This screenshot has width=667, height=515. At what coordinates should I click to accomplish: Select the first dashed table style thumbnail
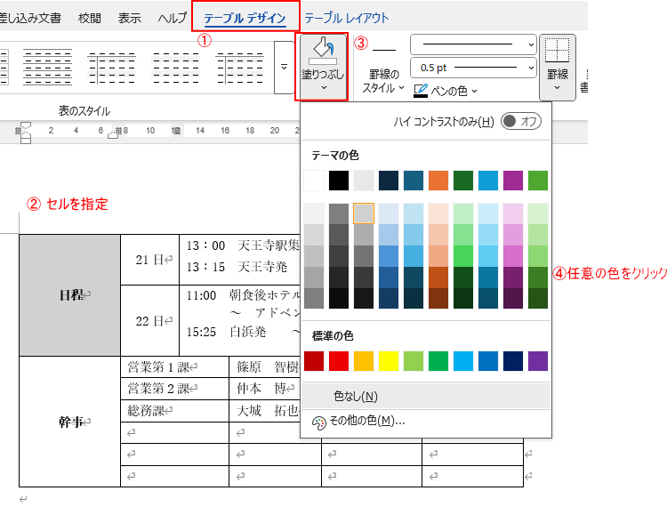(48, 68)
